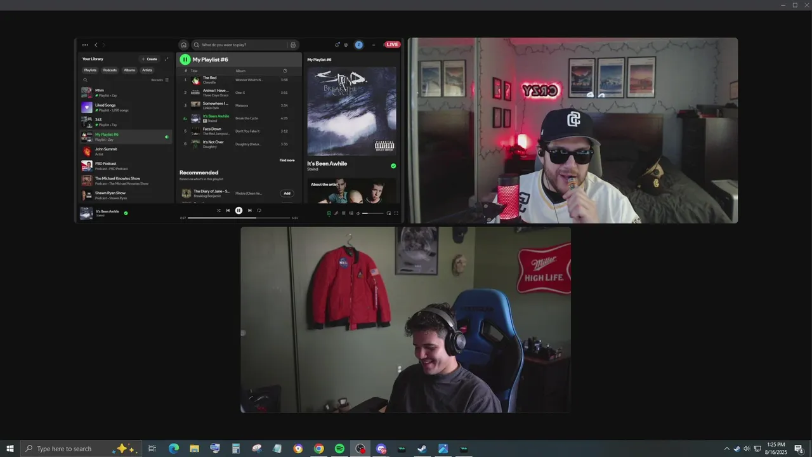The width and height of the screenshot is (812, 457).
Task: Toggle repeat mode
Action: coord(259,211)
